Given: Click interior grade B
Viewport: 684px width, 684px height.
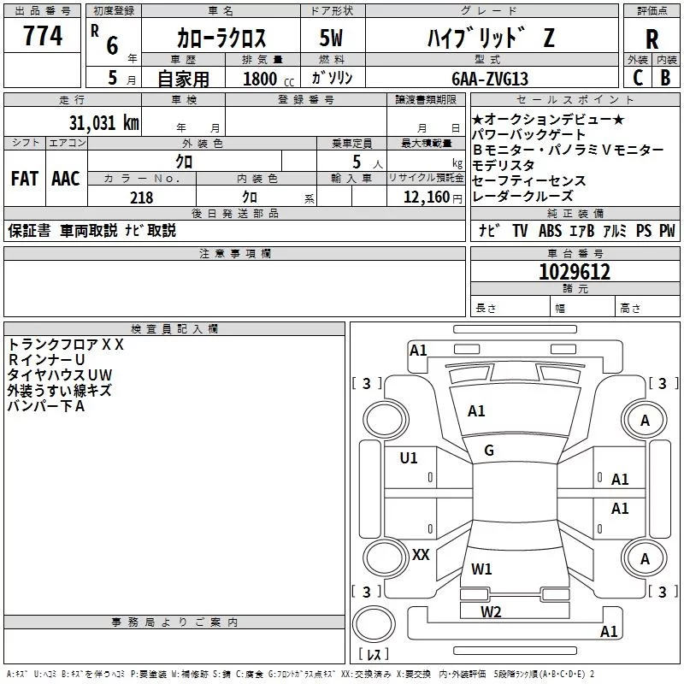Looking at the screenshot, I should [x=665, y=78].
